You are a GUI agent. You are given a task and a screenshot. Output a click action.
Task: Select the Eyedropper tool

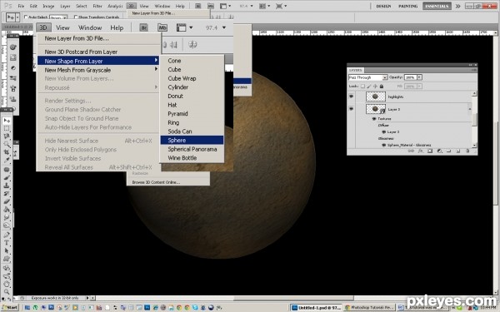point(7,160)
